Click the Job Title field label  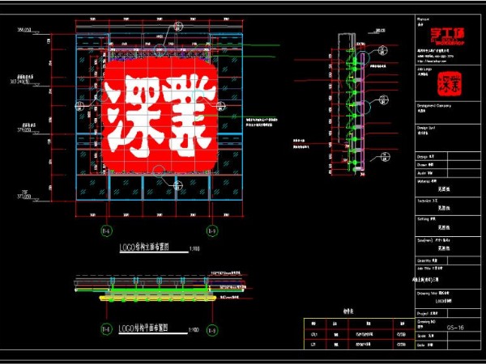[x=429, y=268]
